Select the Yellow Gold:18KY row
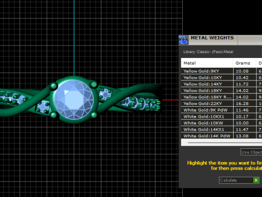 coord(222,91)
